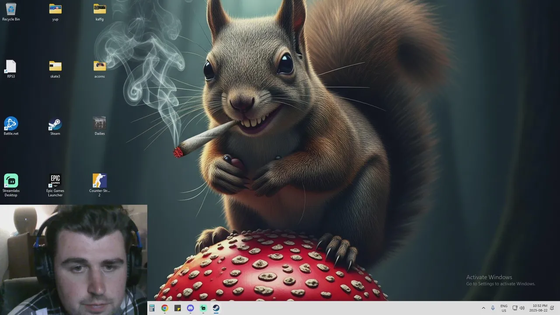Open Calculator from the taskbar
Viewport: 560px width, 315px height.
coord(152,308)
